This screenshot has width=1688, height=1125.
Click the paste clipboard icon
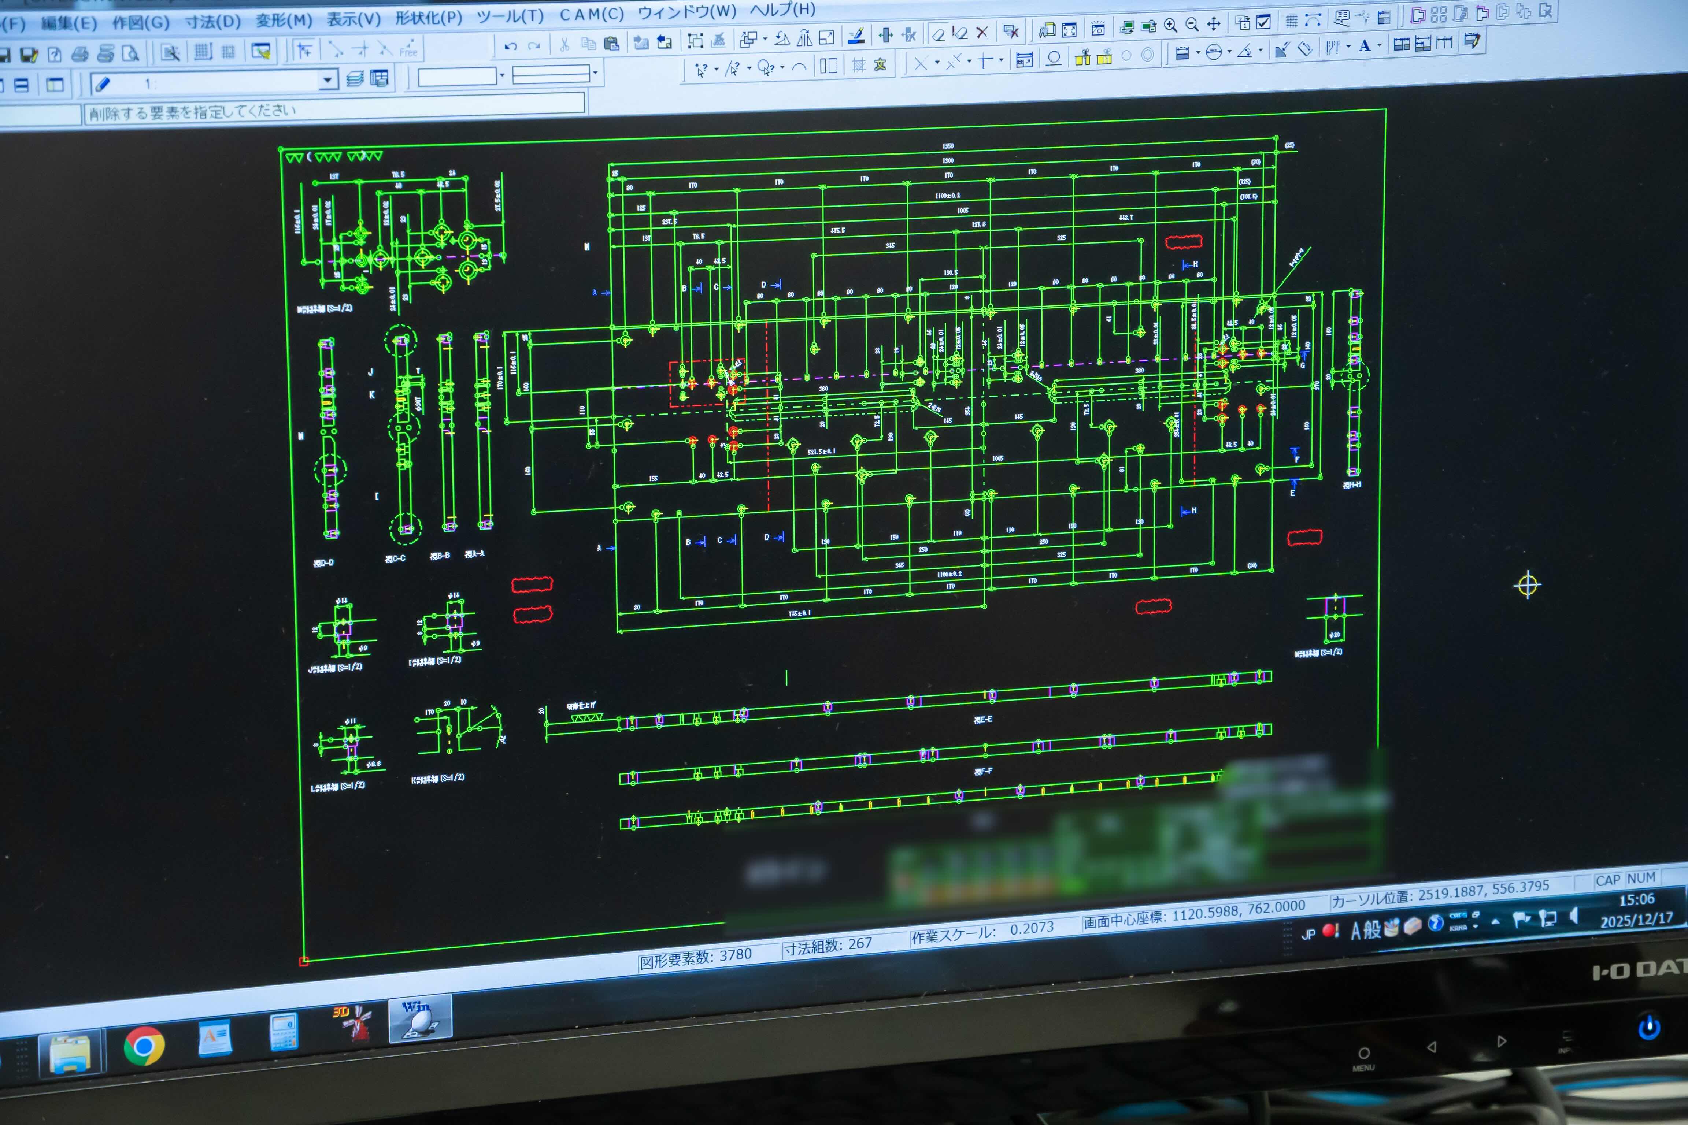[x=611, y=44]
